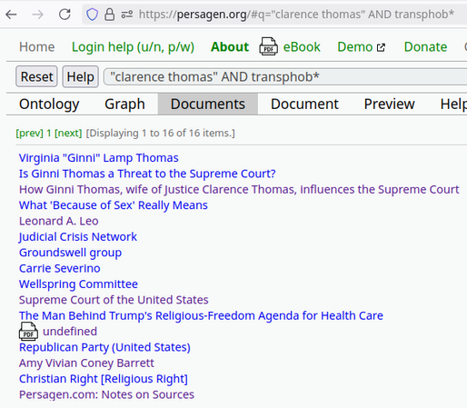Open the Demo link
The width and height of the screenshot is (467, 408).
tap(355, 47)
